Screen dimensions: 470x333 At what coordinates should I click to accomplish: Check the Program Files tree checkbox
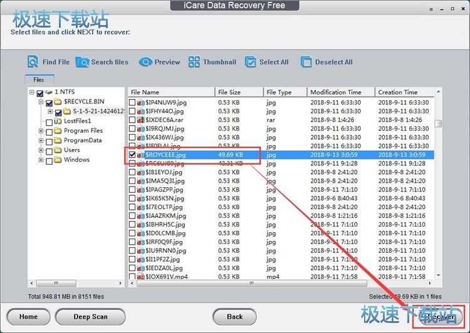tap(49, 132)
